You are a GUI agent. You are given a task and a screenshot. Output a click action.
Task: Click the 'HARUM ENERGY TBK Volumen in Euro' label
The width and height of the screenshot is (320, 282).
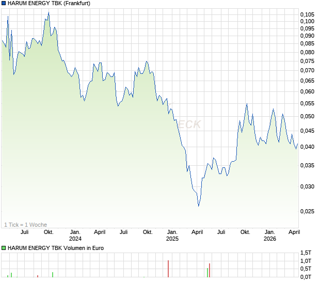(56, 248)
